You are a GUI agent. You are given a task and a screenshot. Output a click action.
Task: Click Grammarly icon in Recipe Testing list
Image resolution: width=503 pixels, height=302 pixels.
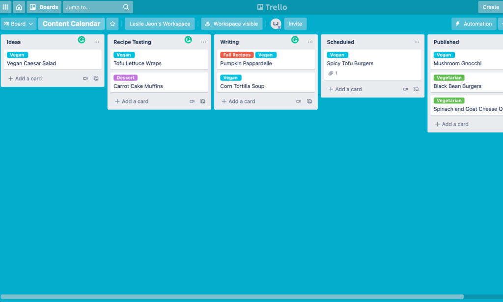pos(188,40)
